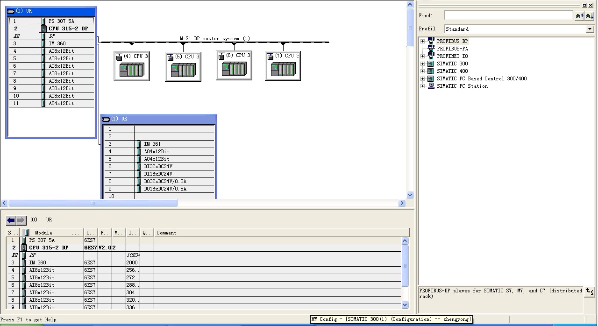Click the search-downward binoculars button

coord(590,16)
